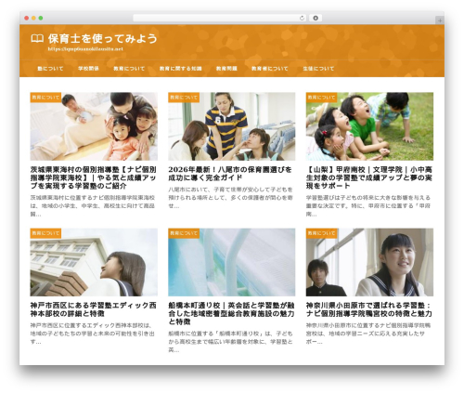This screenshot has width=464, height=393.
Task: Click the red close window button
Action: click(27, 19)
